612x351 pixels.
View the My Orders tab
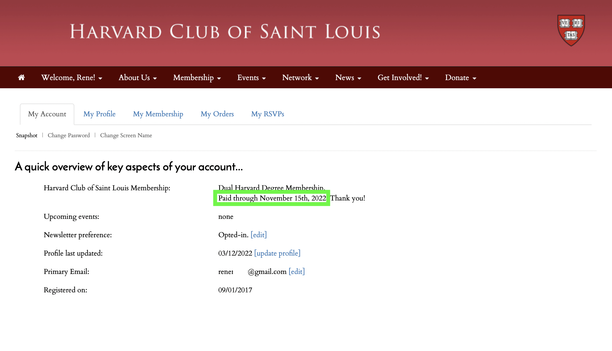point(217,114)
